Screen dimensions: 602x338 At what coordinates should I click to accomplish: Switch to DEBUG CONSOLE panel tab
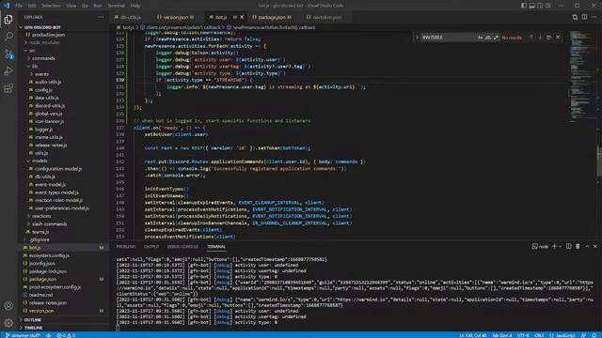tap(182, 246)
